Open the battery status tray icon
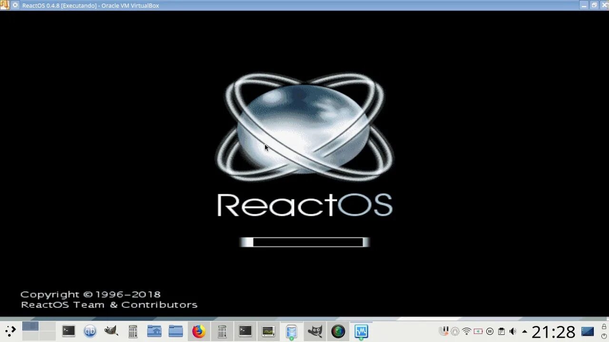This screenshot has height=342, width=609. pos(478,332)
